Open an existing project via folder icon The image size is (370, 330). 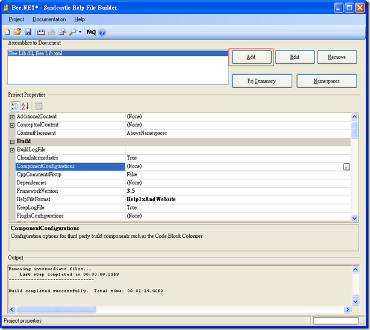17,32
